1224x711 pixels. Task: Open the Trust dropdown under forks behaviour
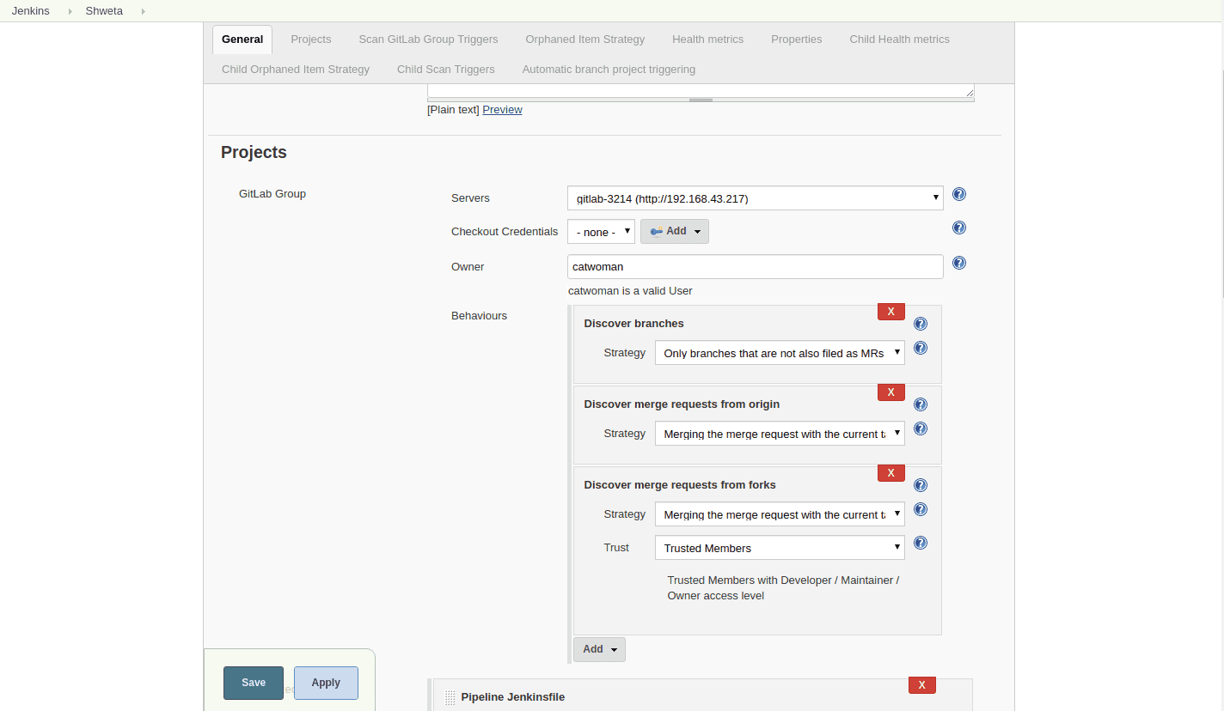[x=779, y=547]
